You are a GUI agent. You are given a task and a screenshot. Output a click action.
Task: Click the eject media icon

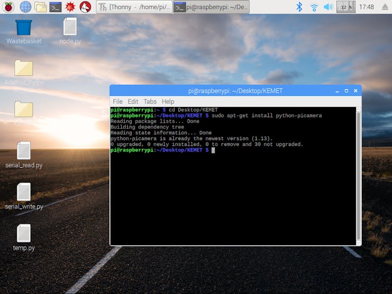[x=385, y=7]
